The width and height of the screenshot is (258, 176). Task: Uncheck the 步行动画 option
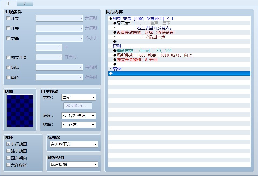pyautogui.click(x=8, y=144)
